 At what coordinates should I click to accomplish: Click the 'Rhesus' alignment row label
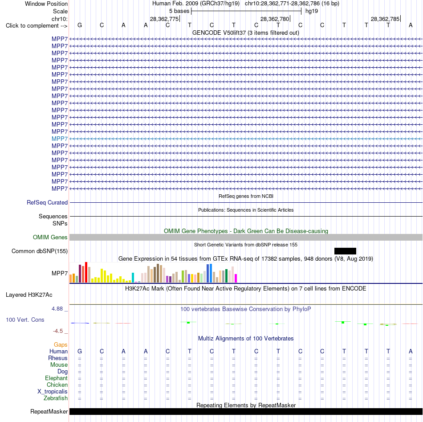tap(58, 358)
